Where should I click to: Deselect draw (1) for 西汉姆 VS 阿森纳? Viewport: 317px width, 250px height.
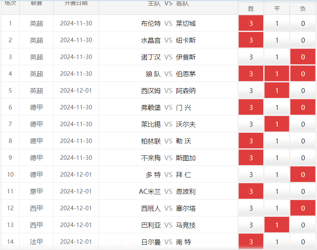pos(277,90)
